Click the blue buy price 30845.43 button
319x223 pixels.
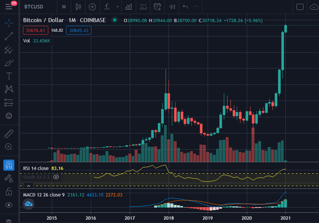pyautogui.click(x=79, y=31)
